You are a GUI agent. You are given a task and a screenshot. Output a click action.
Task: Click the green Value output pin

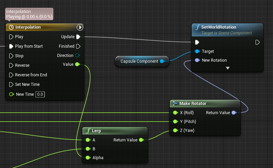(78, 64)
